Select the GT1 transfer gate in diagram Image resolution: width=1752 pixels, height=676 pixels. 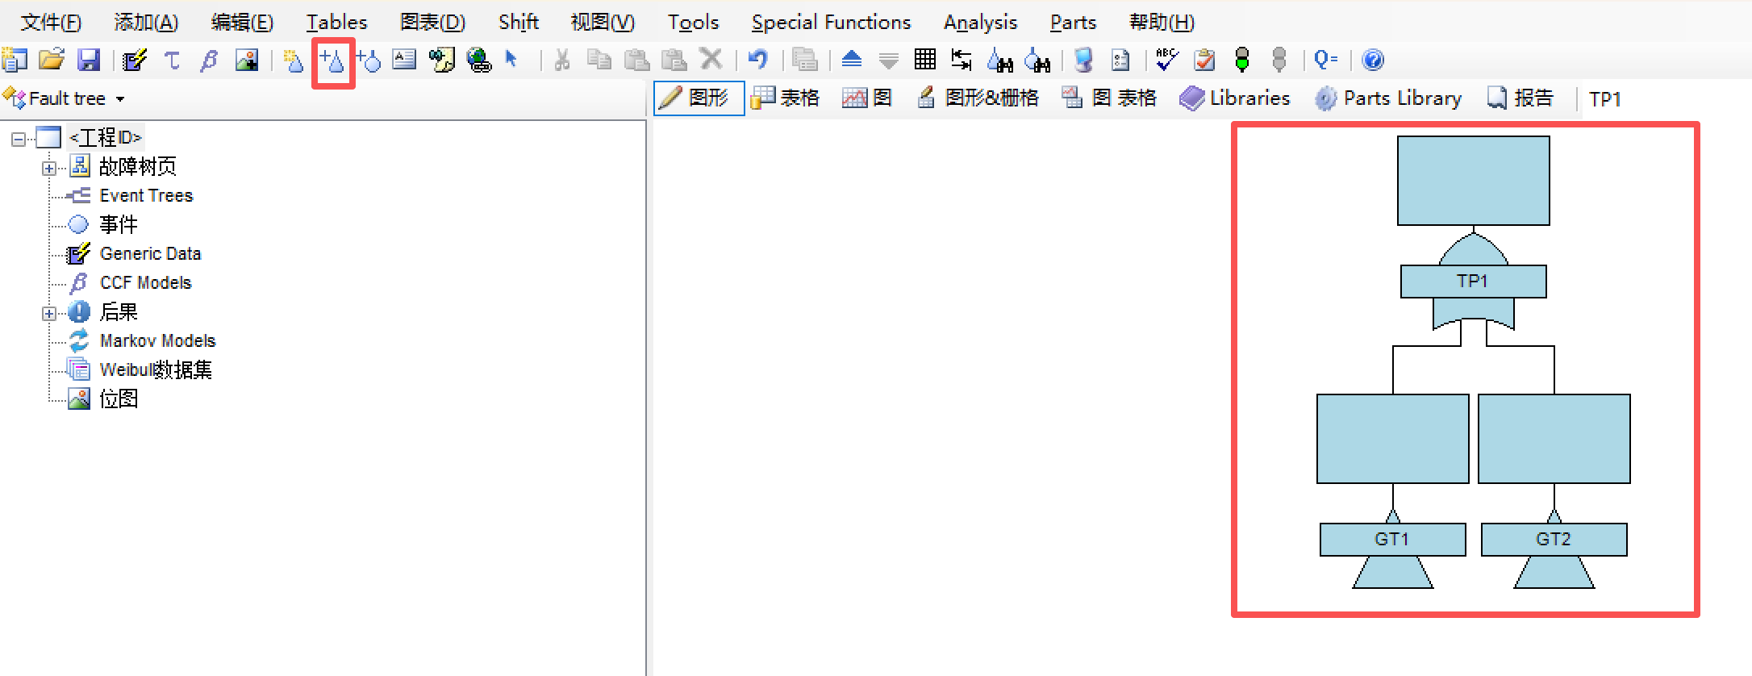click(x=1392, y=539)
